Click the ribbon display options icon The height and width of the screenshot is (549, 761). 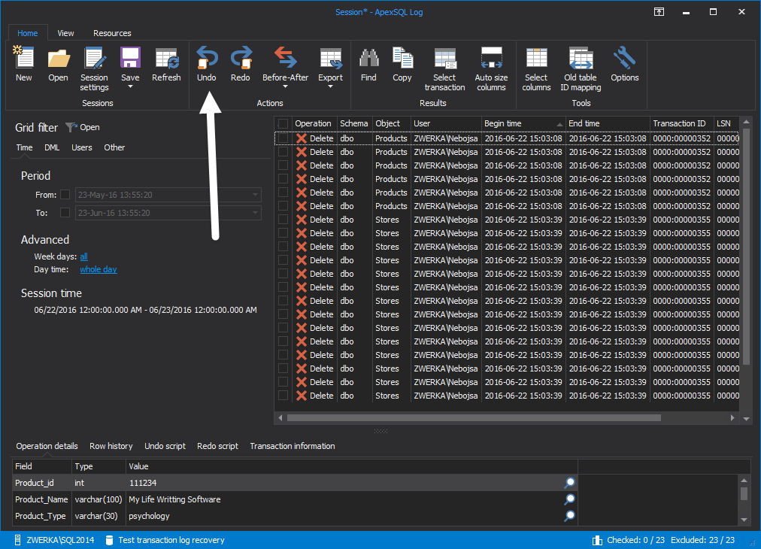[x=659, y=11]
